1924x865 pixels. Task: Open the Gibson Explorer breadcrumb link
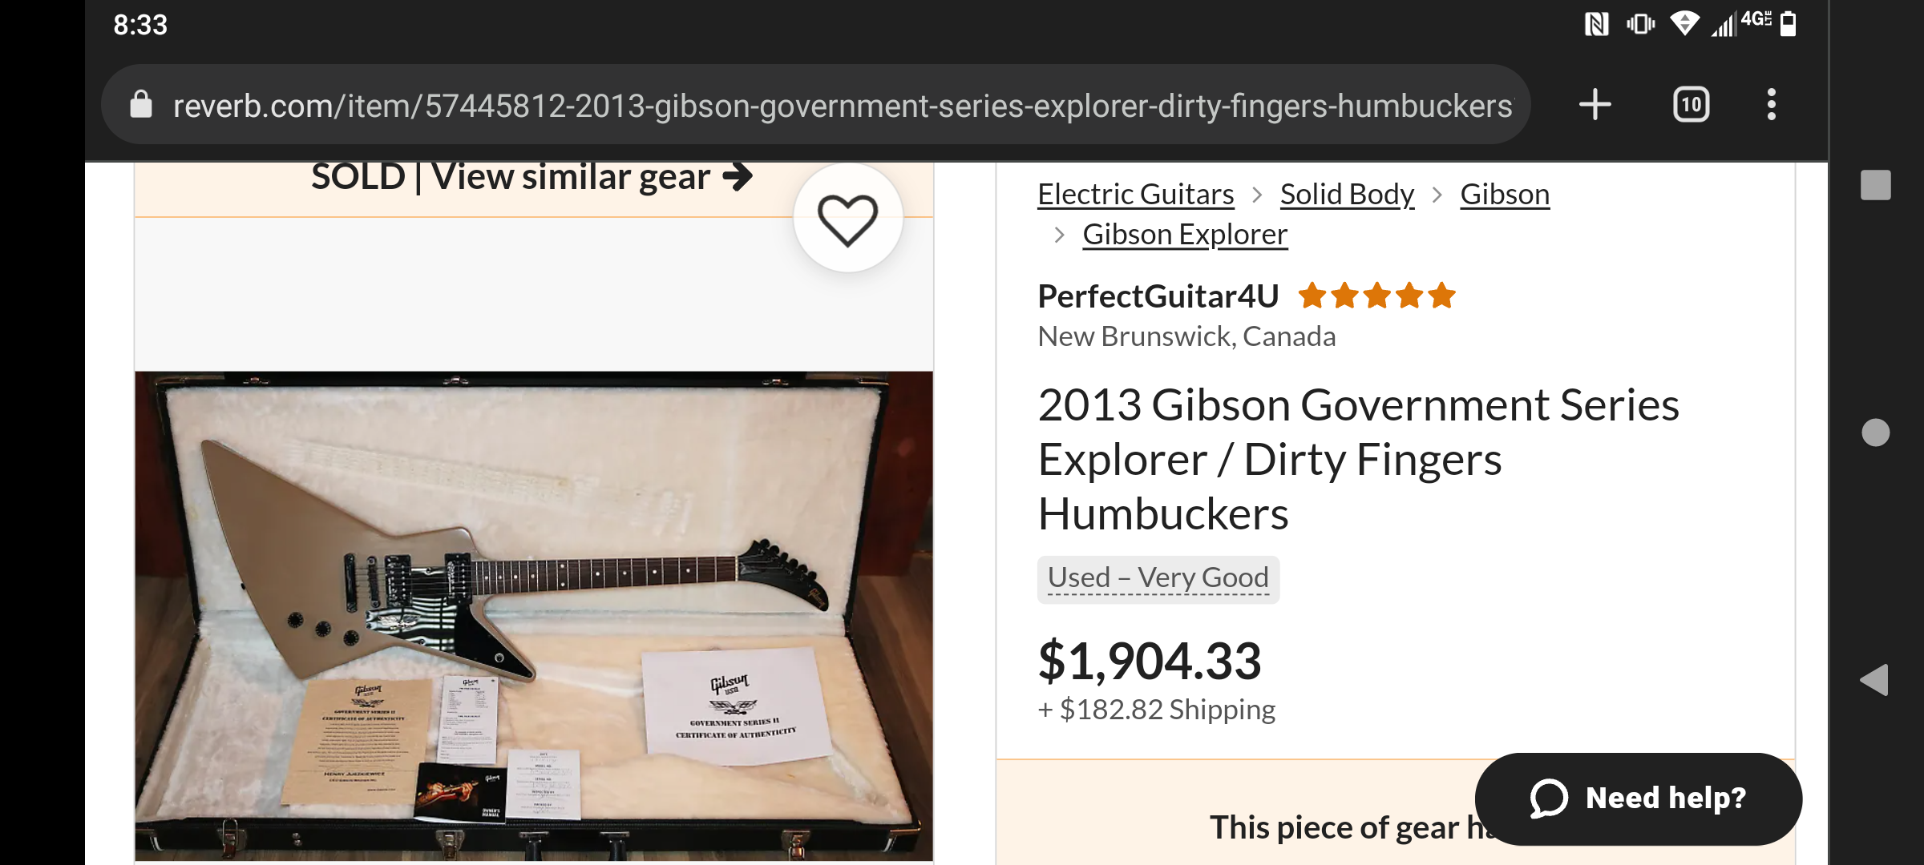(x=1184, y=235)
